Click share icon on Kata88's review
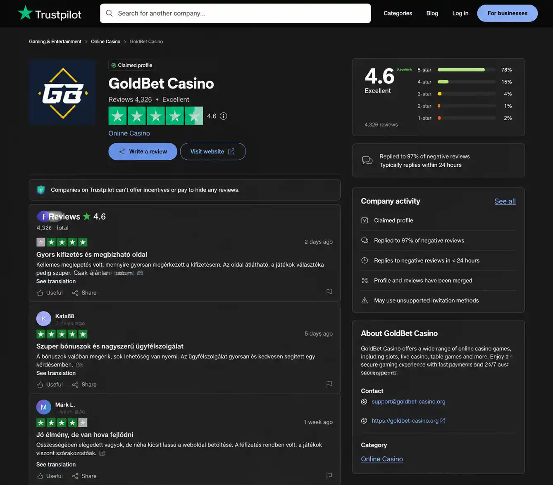The image size is (553, 485). coord(75,384)
